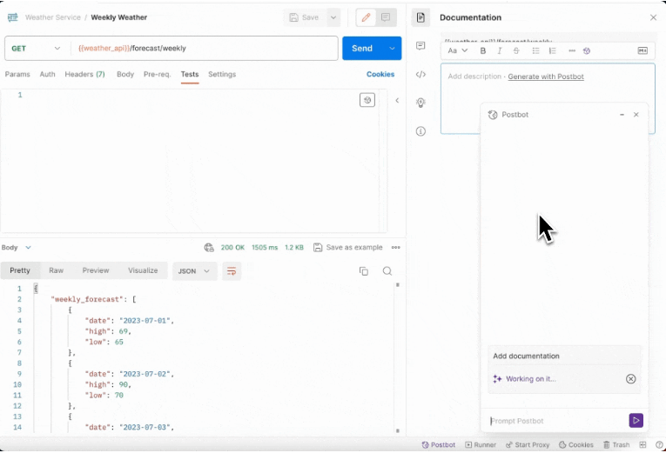Click the Postbot icon in the Tests editor

point(367,100)
